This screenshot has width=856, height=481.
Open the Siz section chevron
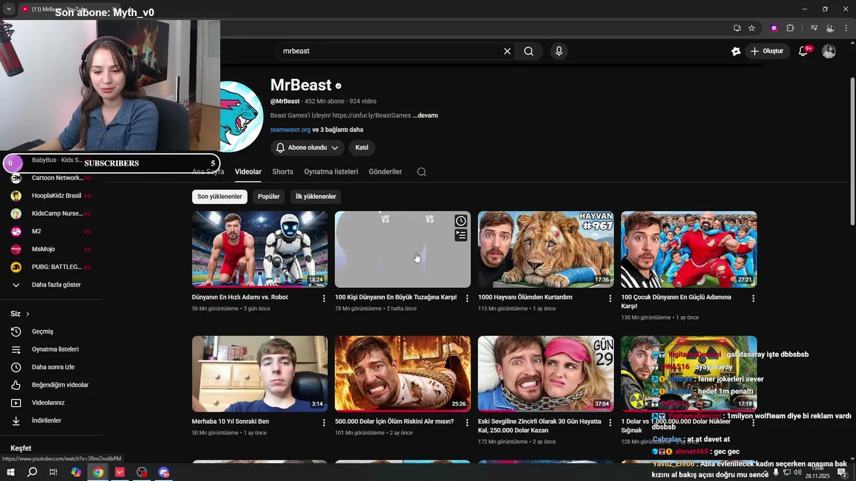click(x=27, y=314)
